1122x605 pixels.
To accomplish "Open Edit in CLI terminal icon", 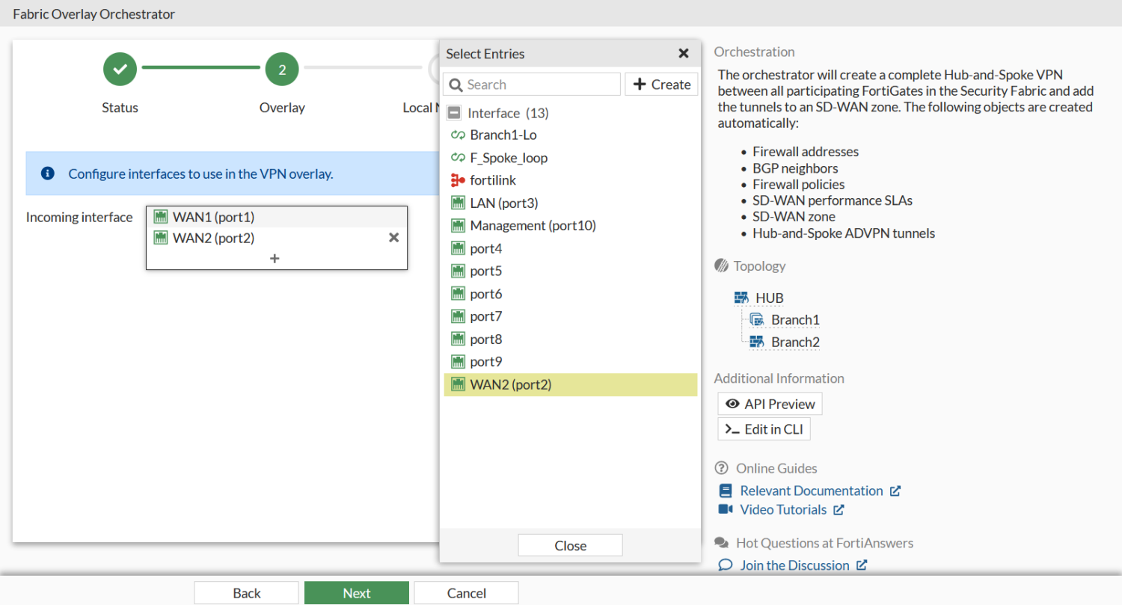I will click(x=731, y=429).
